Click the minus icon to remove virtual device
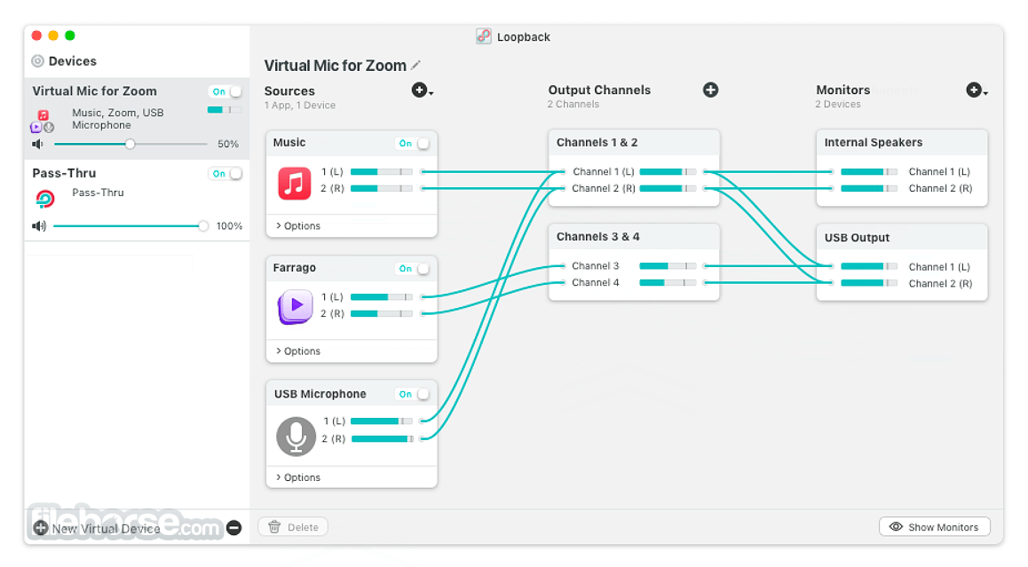The image size is (1028, 567). [x=234, y=527]
